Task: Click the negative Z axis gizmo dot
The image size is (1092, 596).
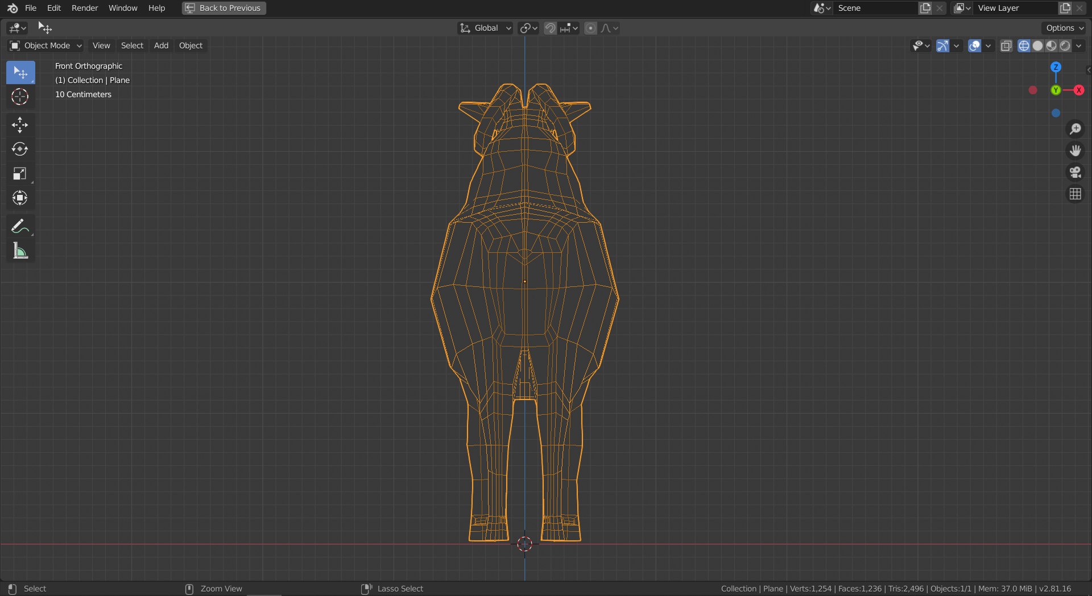Action: [x=1056, y=114]
